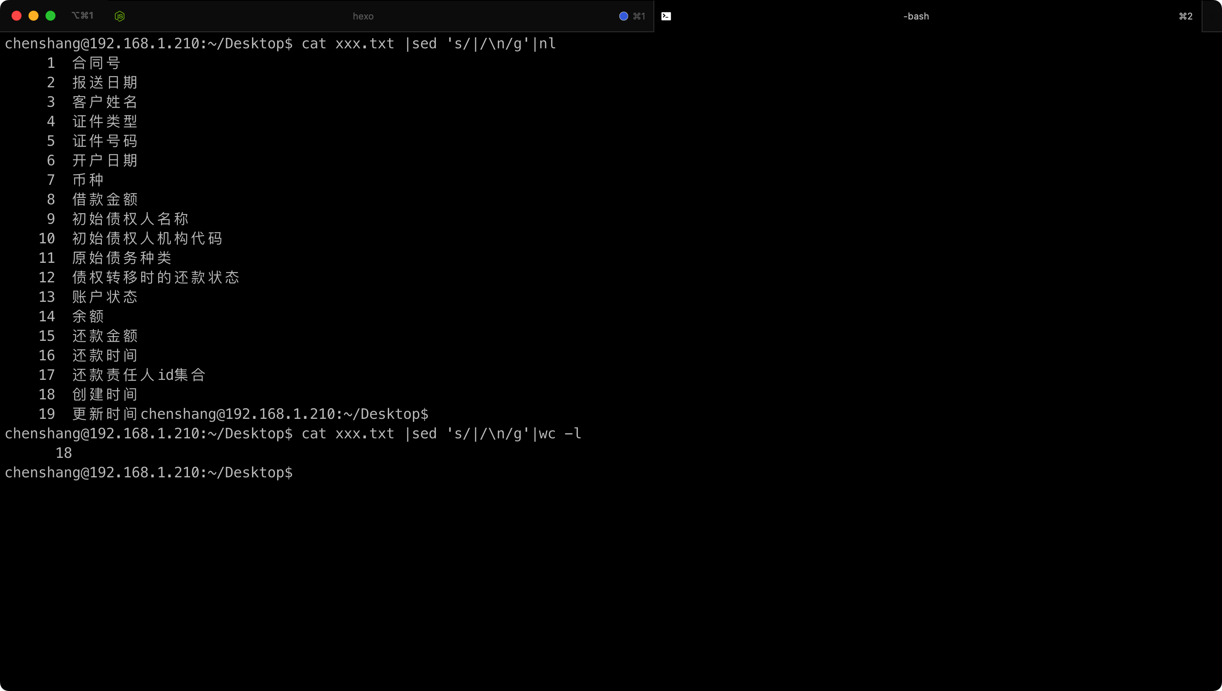The width and height of the screenshot is (1222, 691).
Task: Click the ⌥⌘1 window number label
Action: (x=83, y=16)
